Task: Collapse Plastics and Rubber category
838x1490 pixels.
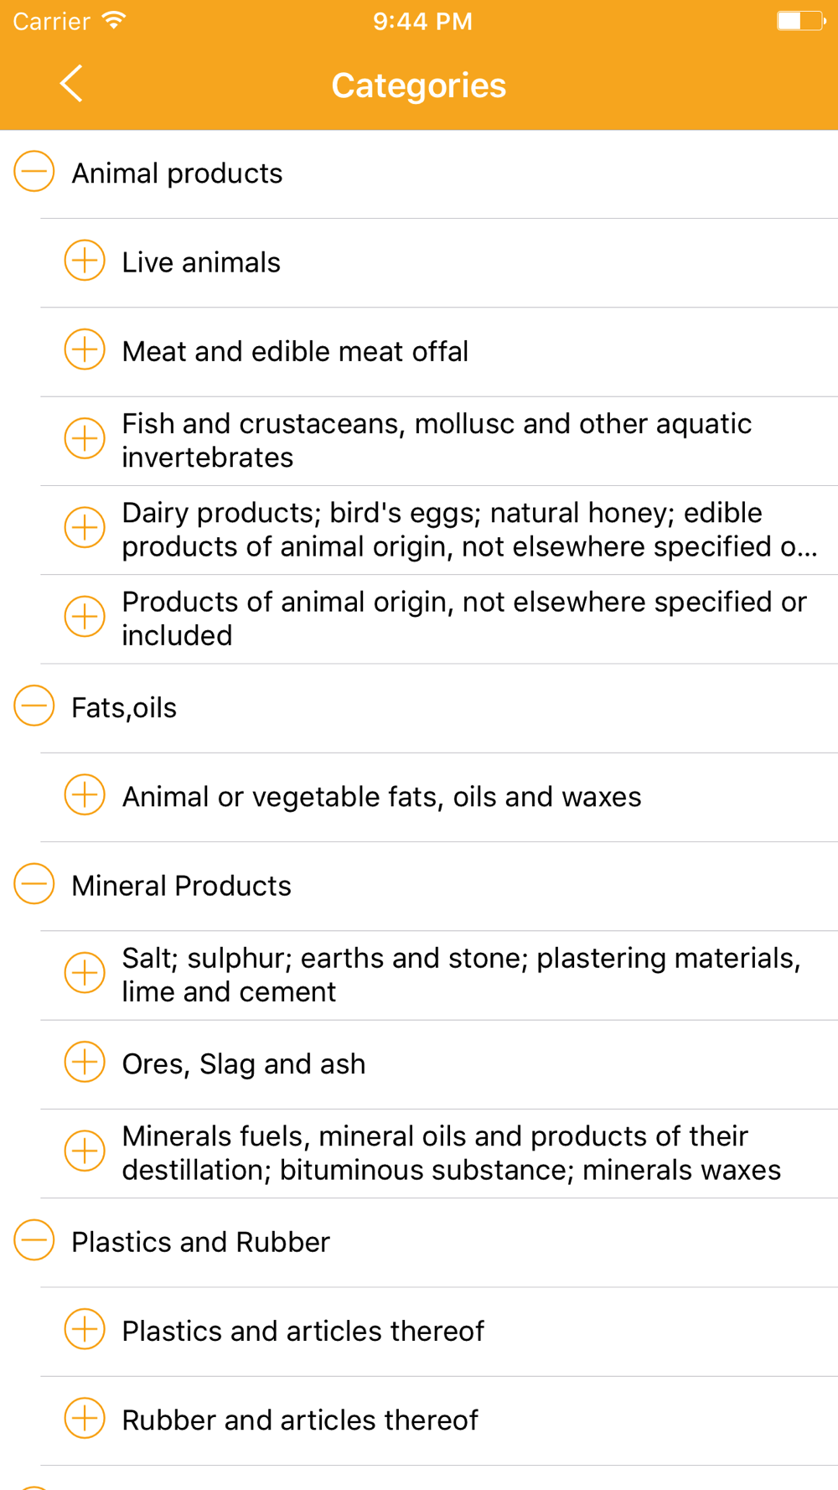Action: [x=34, y=1240]
